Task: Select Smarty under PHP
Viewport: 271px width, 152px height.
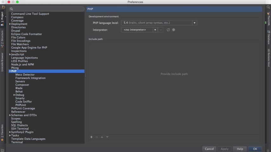Action: pos(20,98)
